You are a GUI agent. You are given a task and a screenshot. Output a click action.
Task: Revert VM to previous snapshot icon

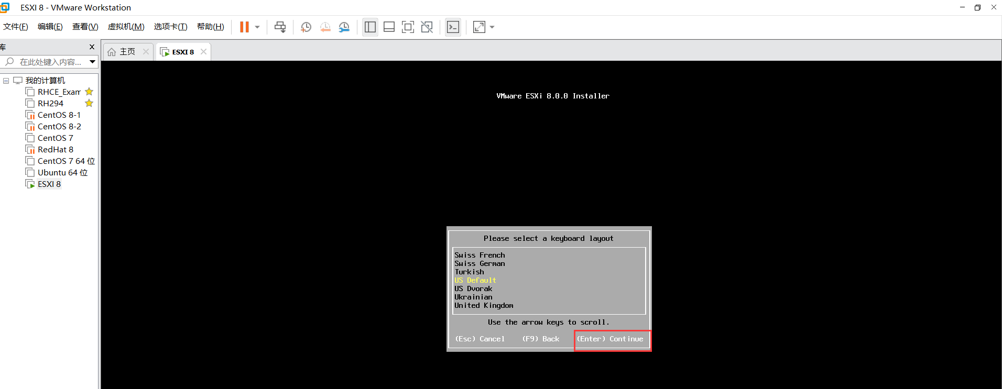[325, 27]
